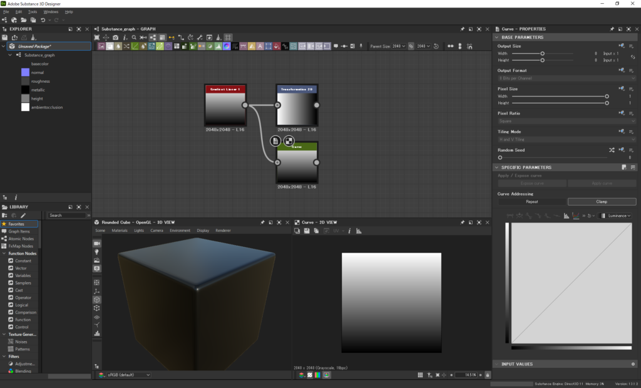Toggle the RGB channels curve display icon

[x=576, y=216]
